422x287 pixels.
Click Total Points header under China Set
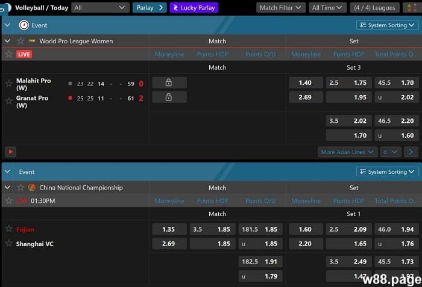point(395,201)
